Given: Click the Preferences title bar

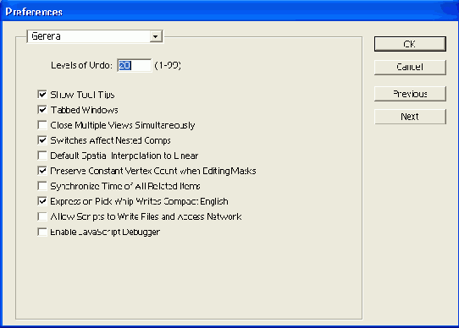Looking at the screenshot, I should tap(229, 11).
